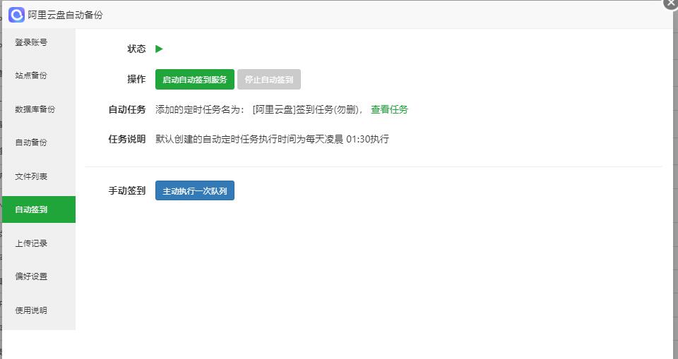Open the 数据库备份 tab

[x=39, y=109]
